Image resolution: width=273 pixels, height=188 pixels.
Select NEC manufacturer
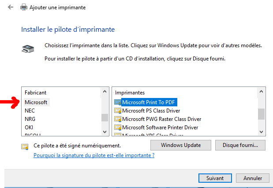point(30,110)
